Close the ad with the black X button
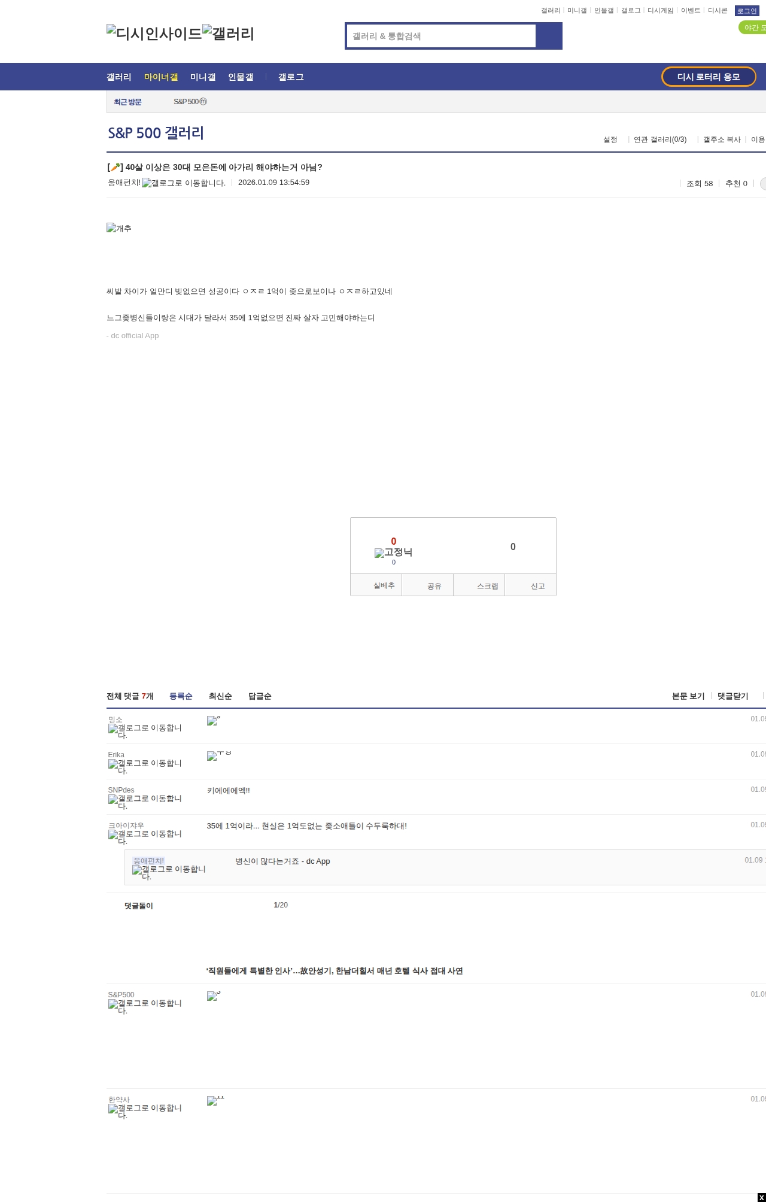 tap(761, 1197)
